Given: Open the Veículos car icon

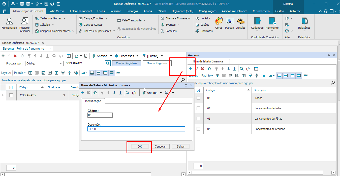Looking at the screenshot, I should [x=240, y=23].
